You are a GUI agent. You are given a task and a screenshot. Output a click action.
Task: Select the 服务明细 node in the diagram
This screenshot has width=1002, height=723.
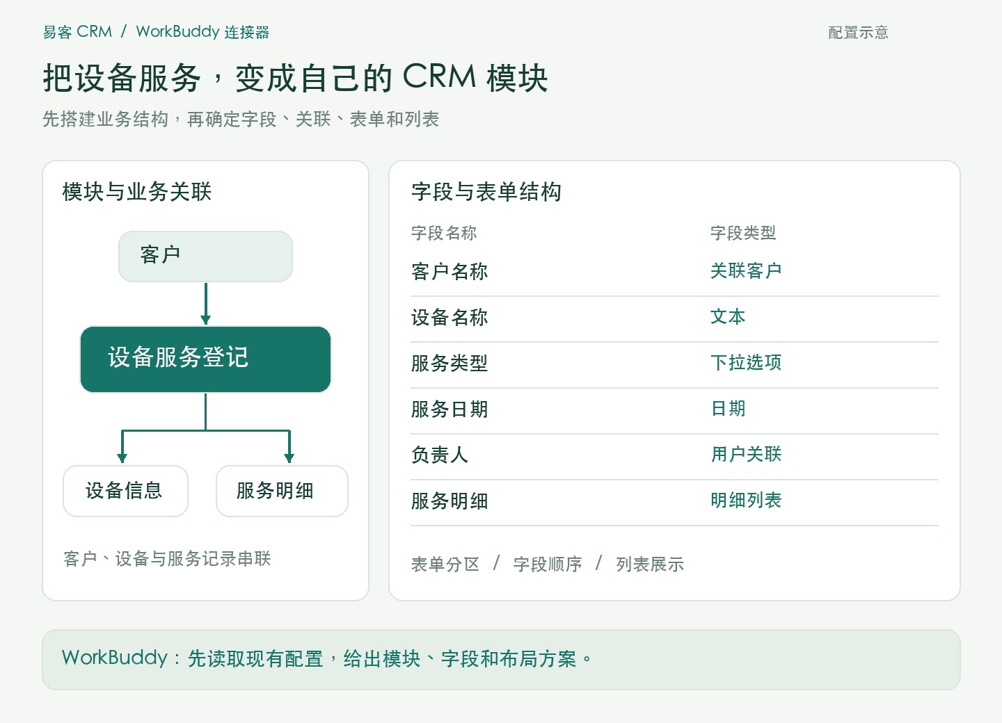(x=282, y=491)
